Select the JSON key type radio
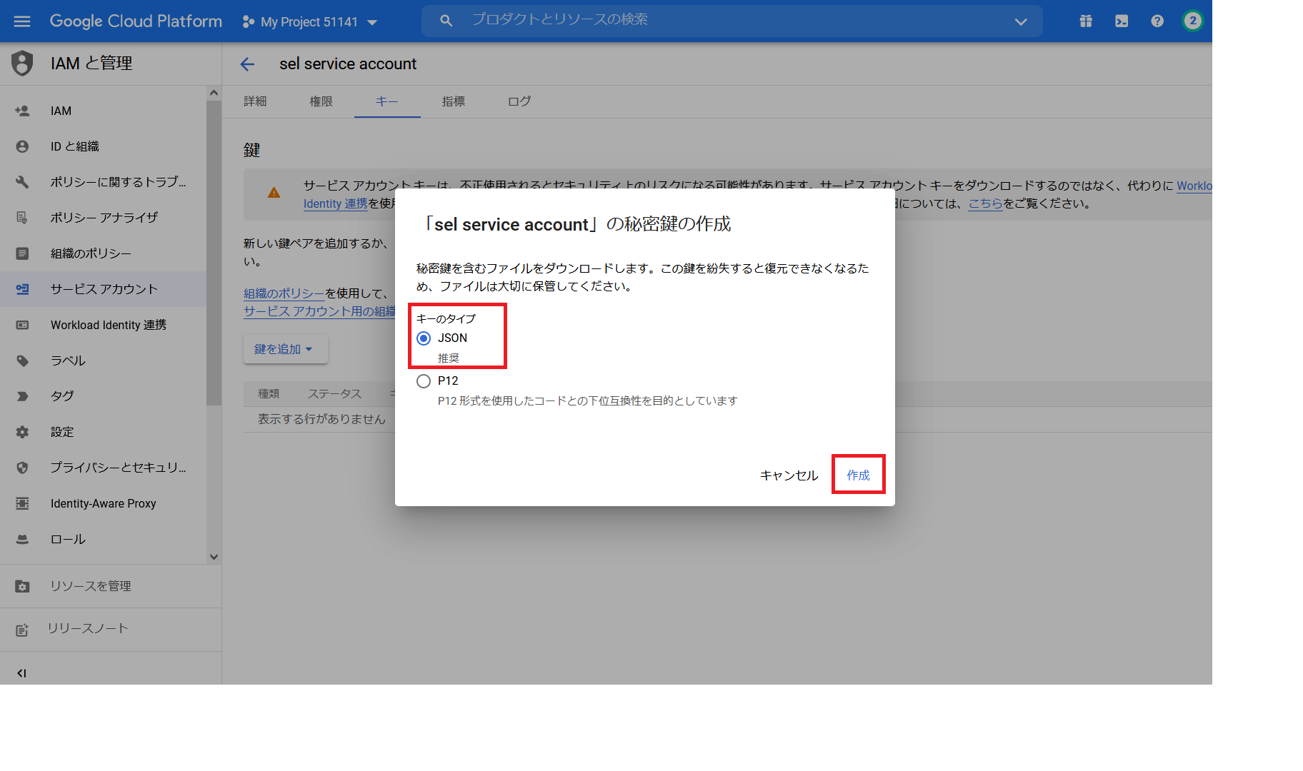The image size is (1303, 771). [x=424, y=338]
